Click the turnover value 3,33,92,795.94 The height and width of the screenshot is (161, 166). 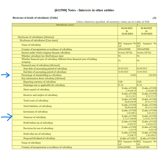(x=150, y=118)
